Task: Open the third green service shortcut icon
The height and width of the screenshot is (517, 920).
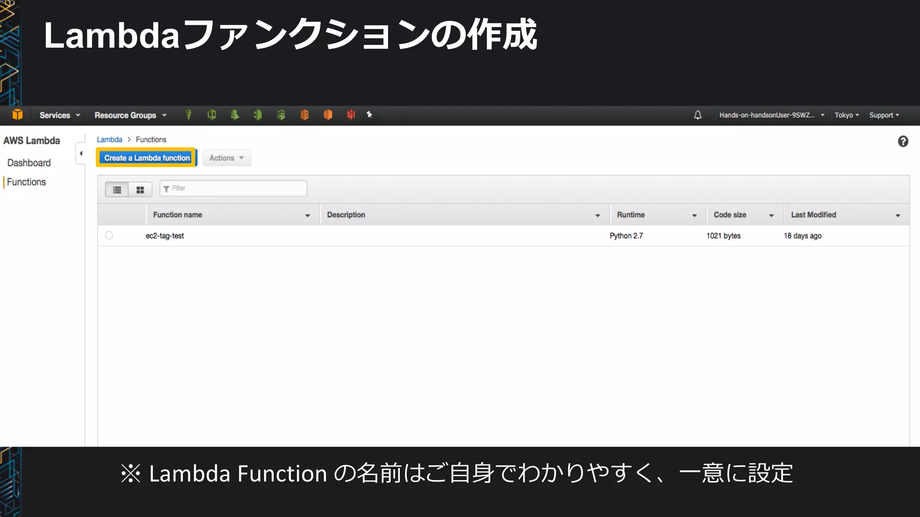Action: (234, 115)
